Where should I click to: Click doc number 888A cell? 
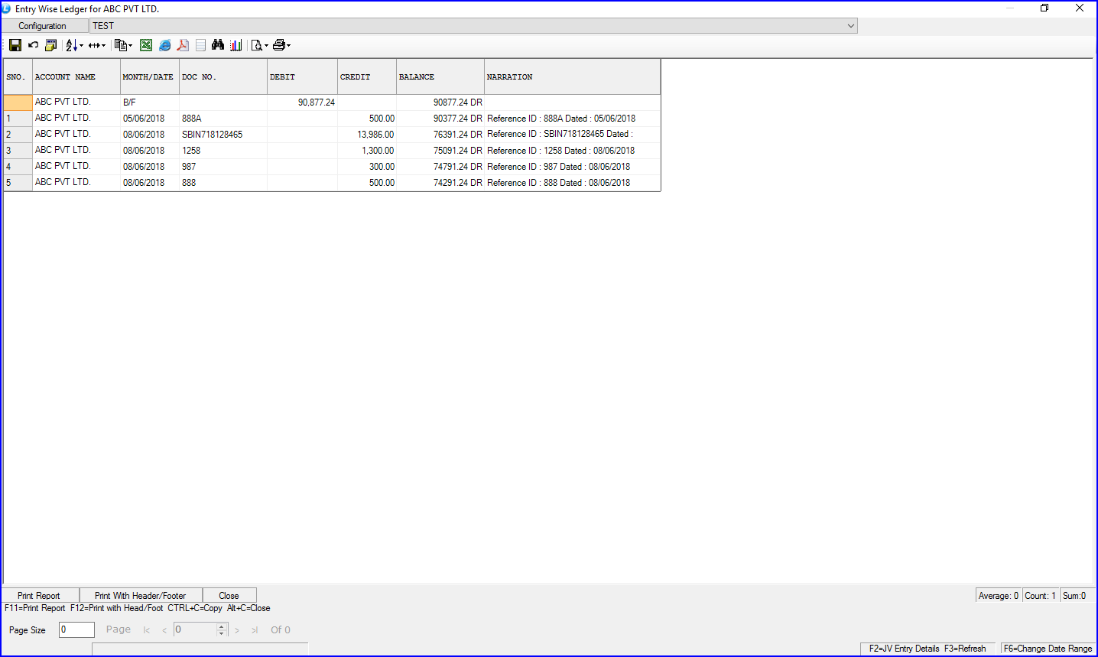click(x=223, y=119)
